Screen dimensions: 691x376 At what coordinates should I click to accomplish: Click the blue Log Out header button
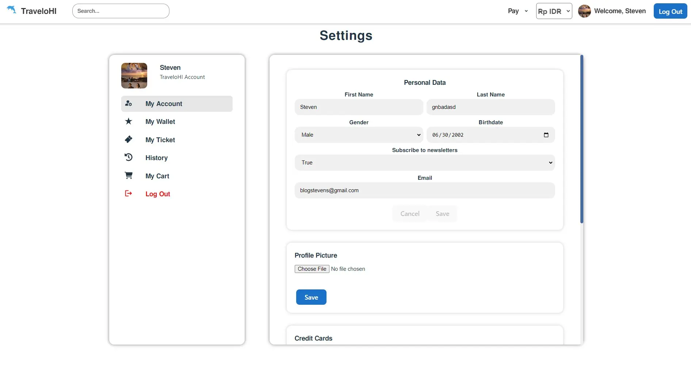670,11
